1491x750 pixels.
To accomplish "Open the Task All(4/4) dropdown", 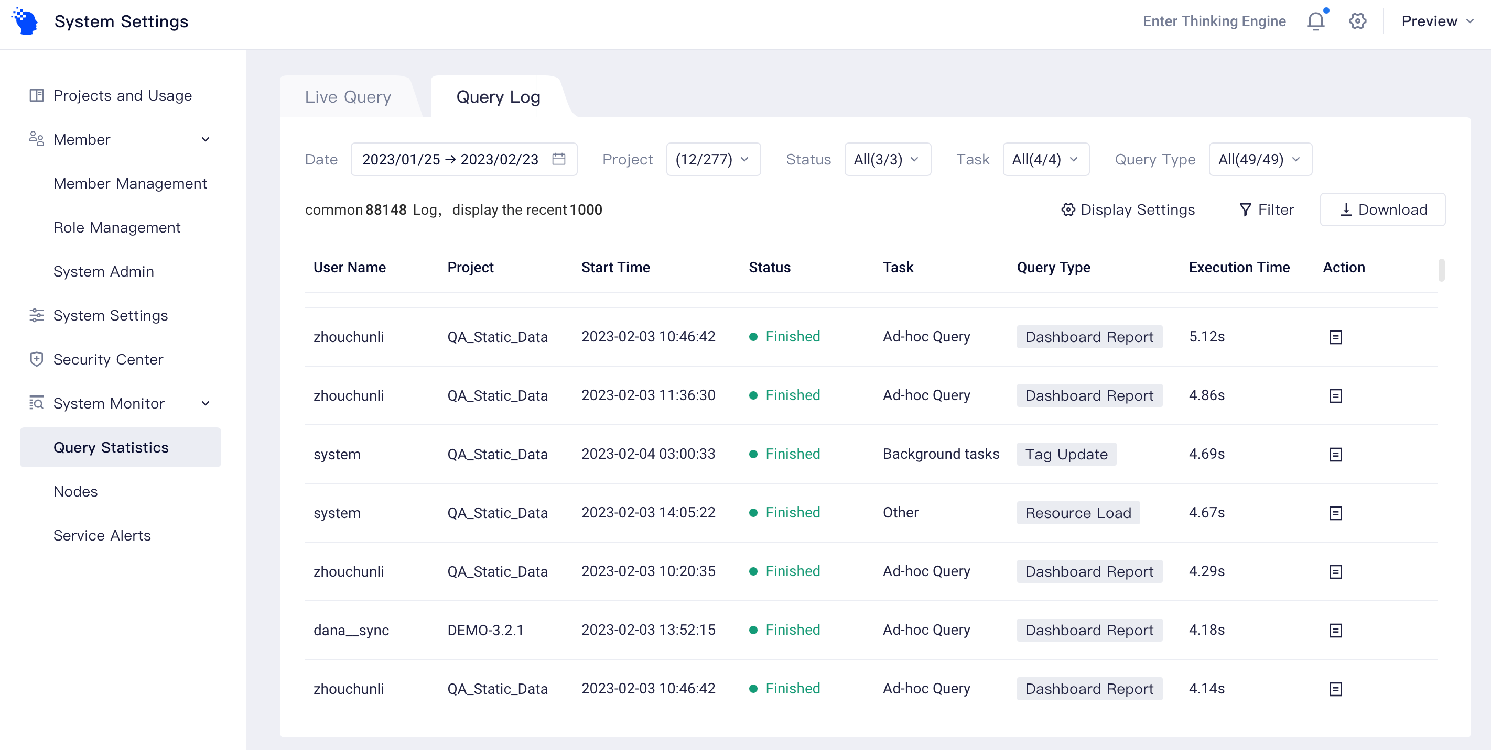I will tap(1046, 159).
